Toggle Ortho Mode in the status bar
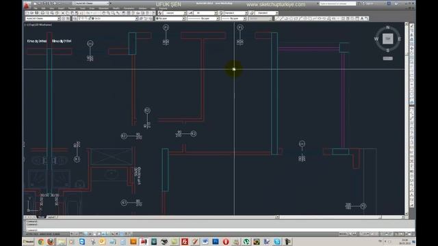The height and width of the screenshot is (246, 438). coord(85,234)
